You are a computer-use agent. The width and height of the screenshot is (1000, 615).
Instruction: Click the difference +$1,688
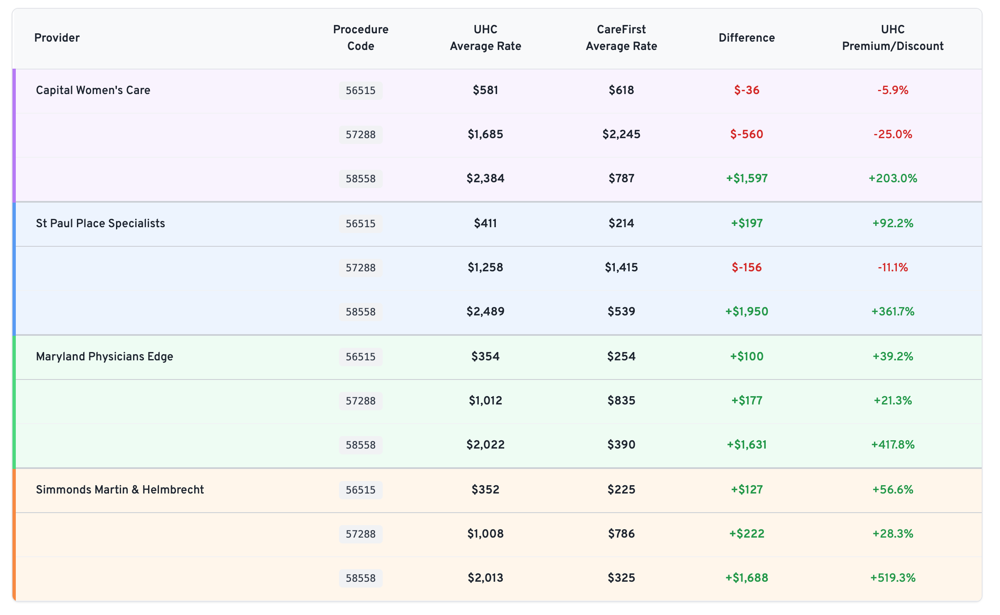point(747,578)
